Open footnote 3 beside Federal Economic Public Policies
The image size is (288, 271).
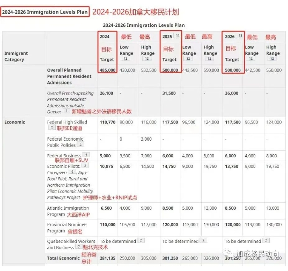point(80,144)
